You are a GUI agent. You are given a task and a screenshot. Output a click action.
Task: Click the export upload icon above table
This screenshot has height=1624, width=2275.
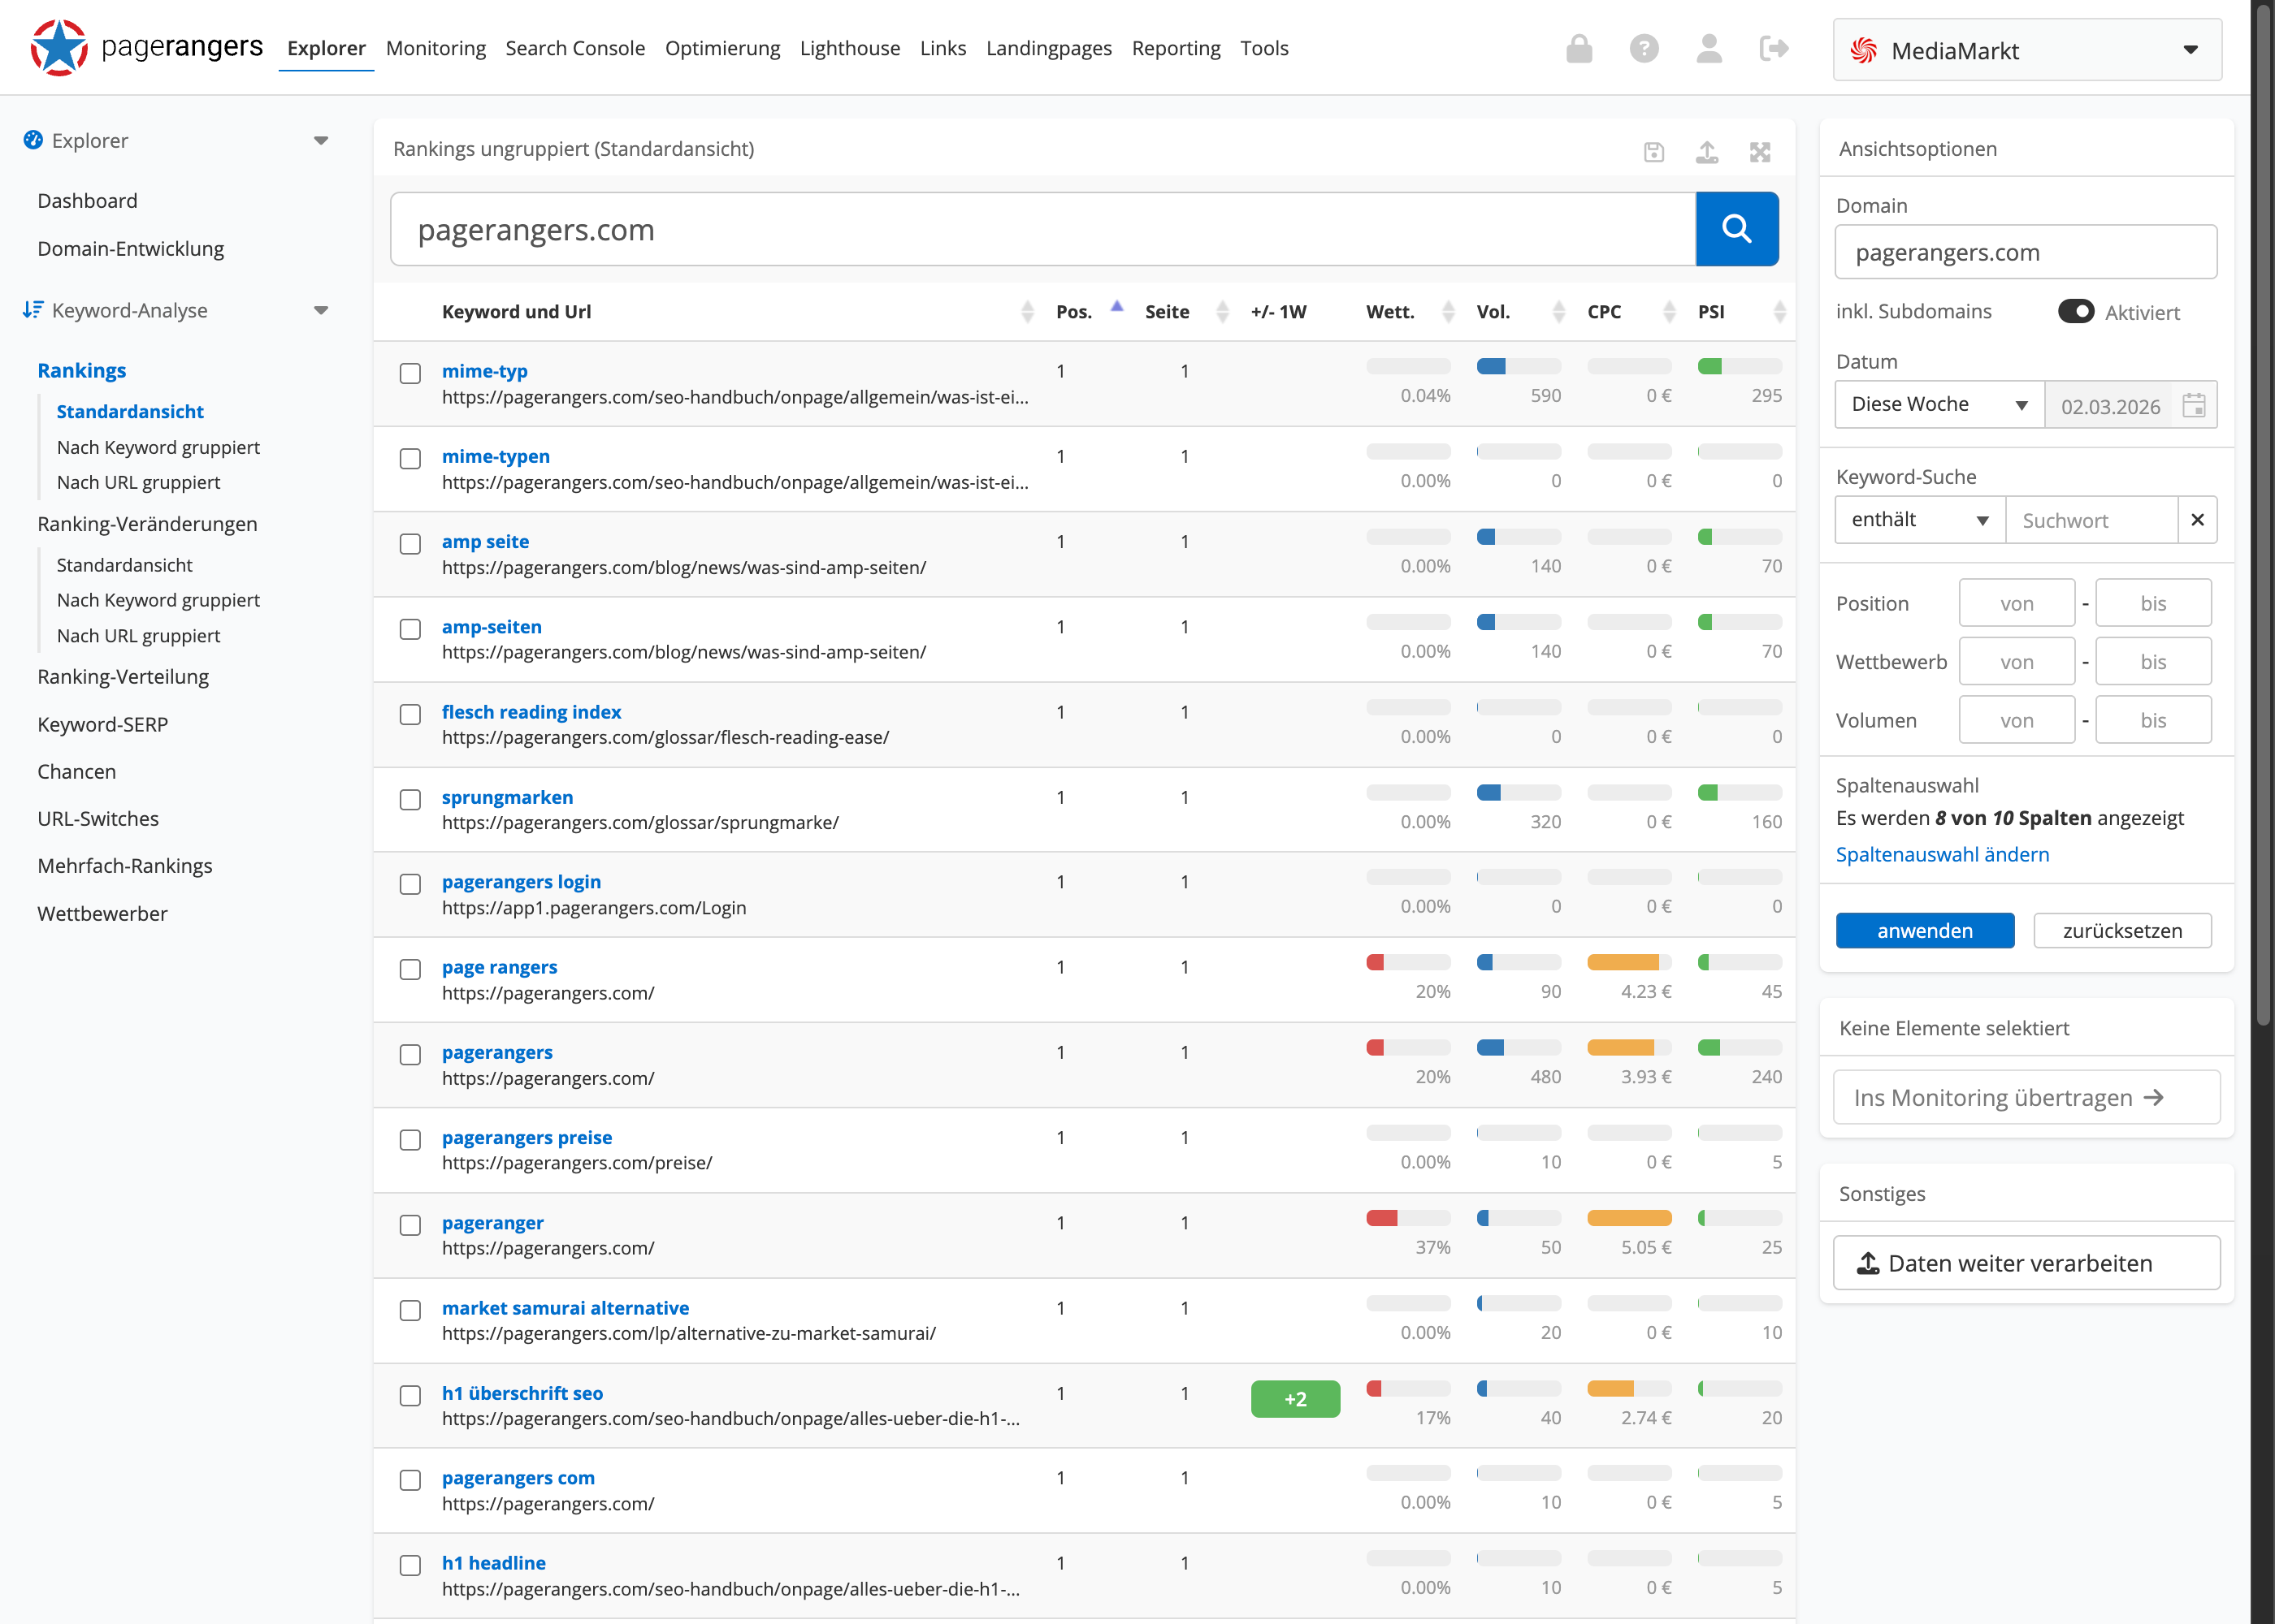pos(1707,152)
